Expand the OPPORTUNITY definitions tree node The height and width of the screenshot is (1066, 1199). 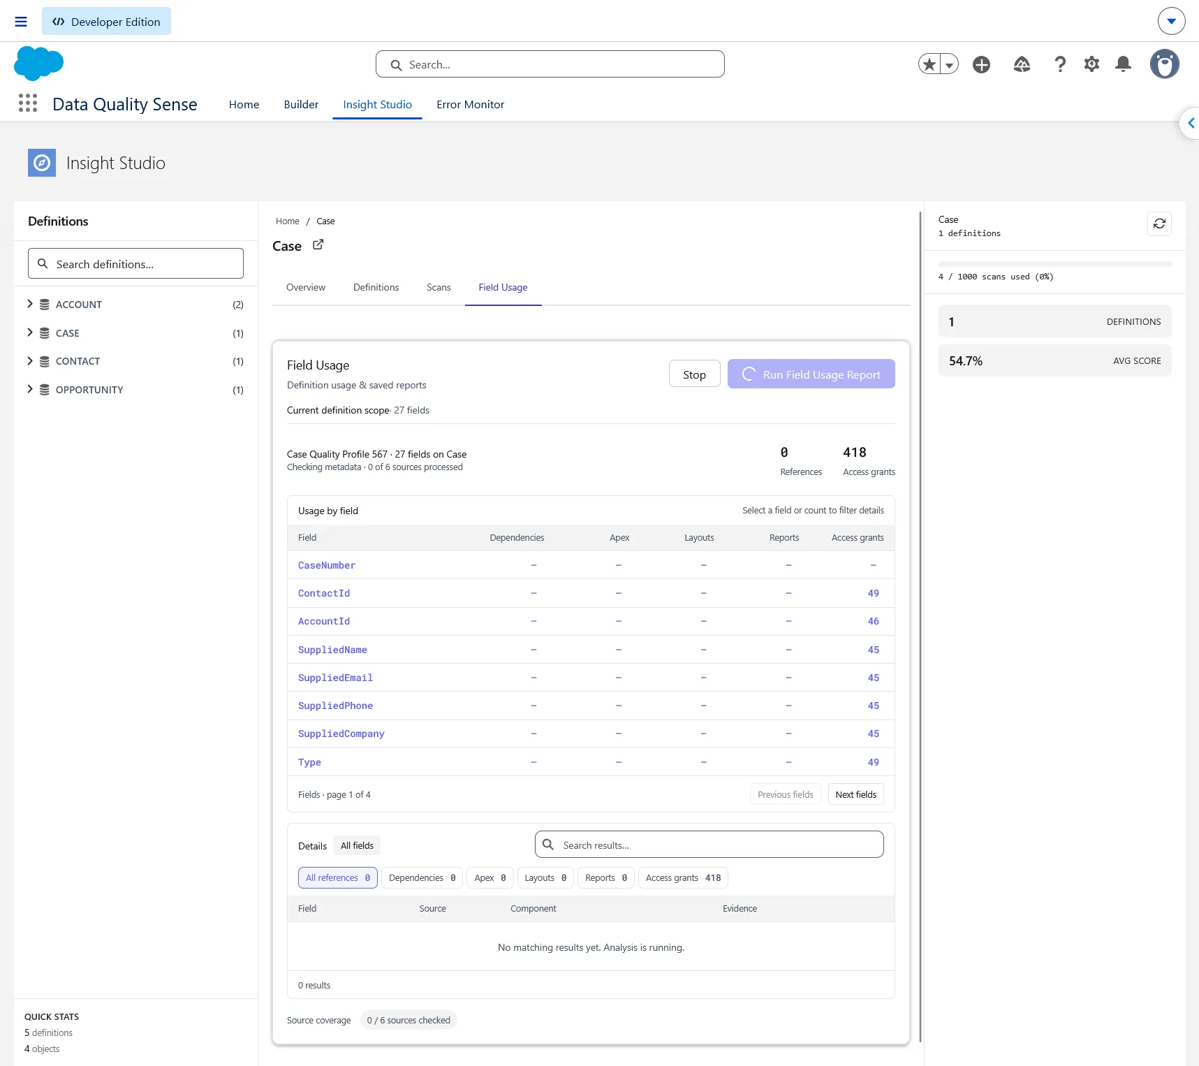point(30,389)
